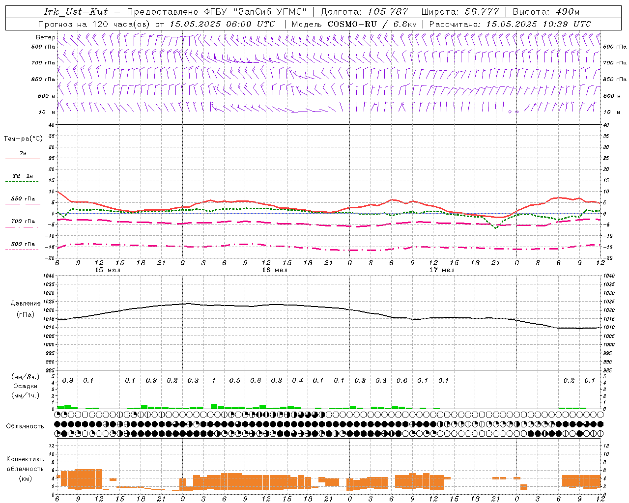Click the Облачность cloudiness label
The image size is (629, 503).
point(25,426)
